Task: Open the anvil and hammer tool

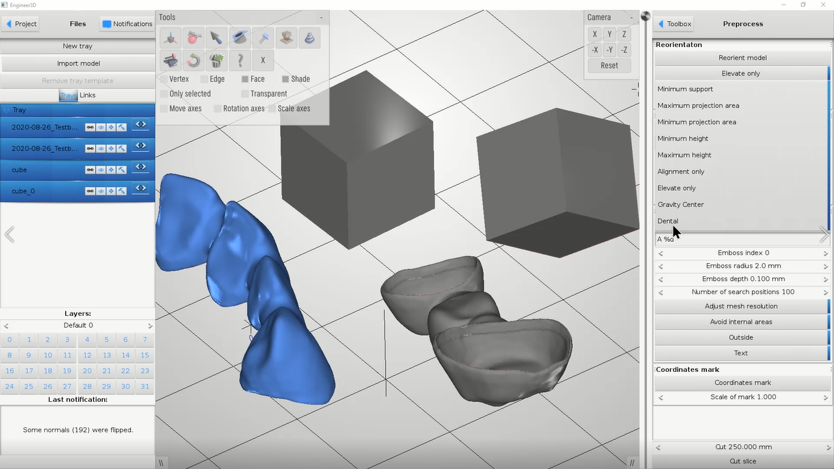Action: click(x=170, y=61)
